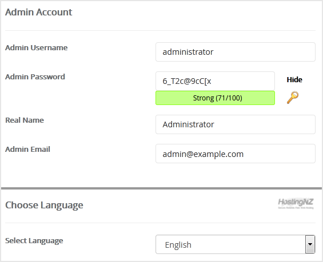Screen dimensions: 323x262
Task: Click the HostingNZ logo
Action: 296,203
